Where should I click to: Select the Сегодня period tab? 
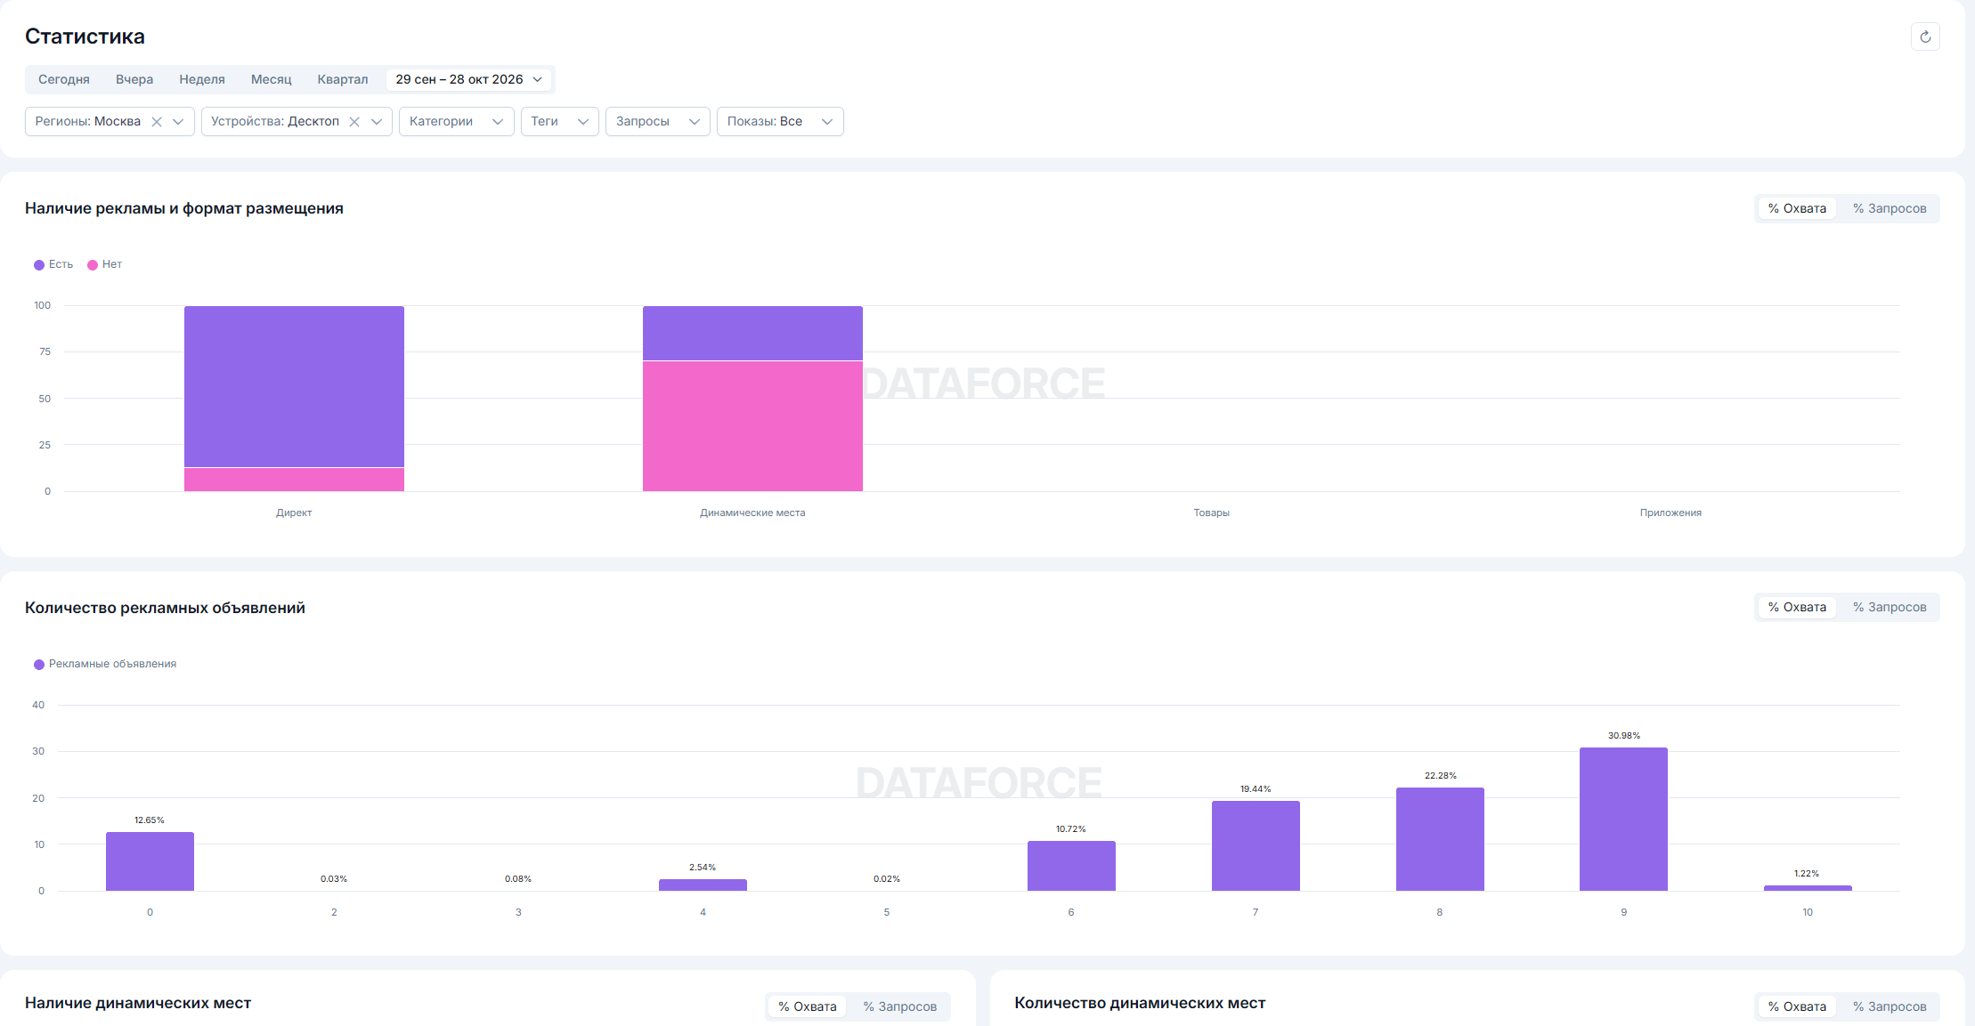coord(64,79)
